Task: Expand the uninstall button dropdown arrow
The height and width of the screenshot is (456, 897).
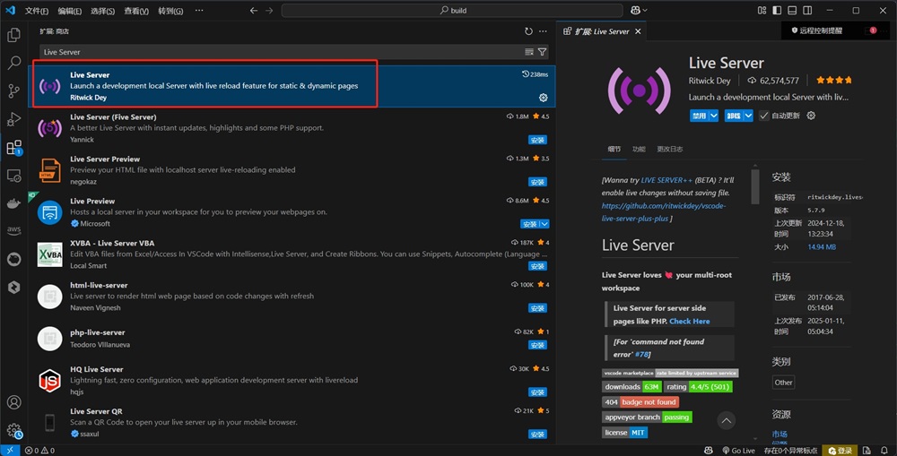Action: click(750, 116)
